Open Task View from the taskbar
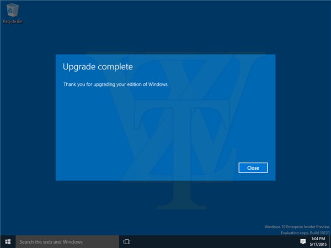Image resolution: width=331 pixels, height=248 pixels. click(126, 241)
